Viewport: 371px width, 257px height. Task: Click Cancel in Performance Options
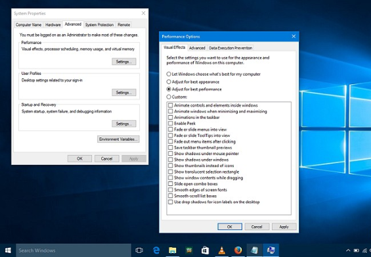point(257,227)
